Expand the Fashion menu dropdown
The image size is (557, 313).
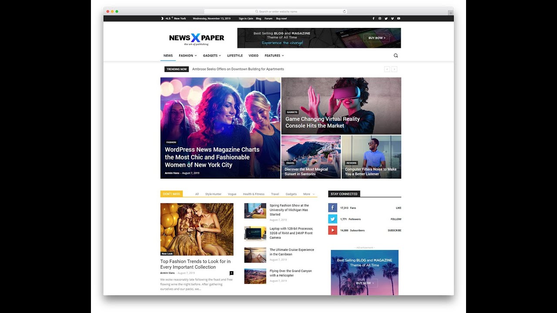click(188, 56)
